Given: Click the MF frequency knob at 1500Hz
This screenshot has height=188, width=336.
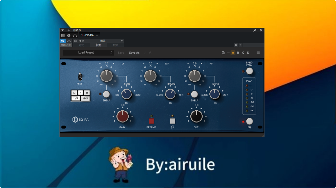Looking at the screenshot, I should pyautogui.click(x=170, y=94).
